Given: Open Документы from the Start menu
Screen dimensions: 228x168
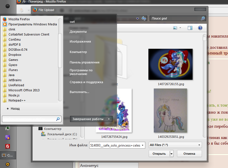Looking at the screenshot, I should point(78,32).
